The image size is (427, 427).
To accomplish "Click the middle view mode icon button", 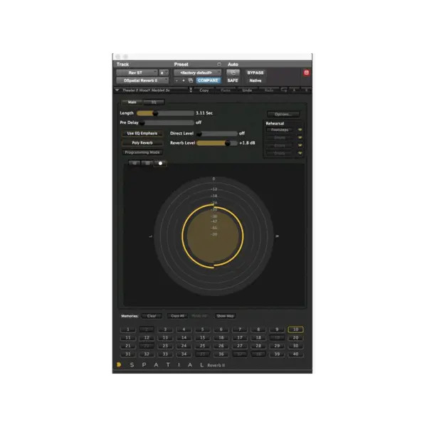I will tap(147, 163).
